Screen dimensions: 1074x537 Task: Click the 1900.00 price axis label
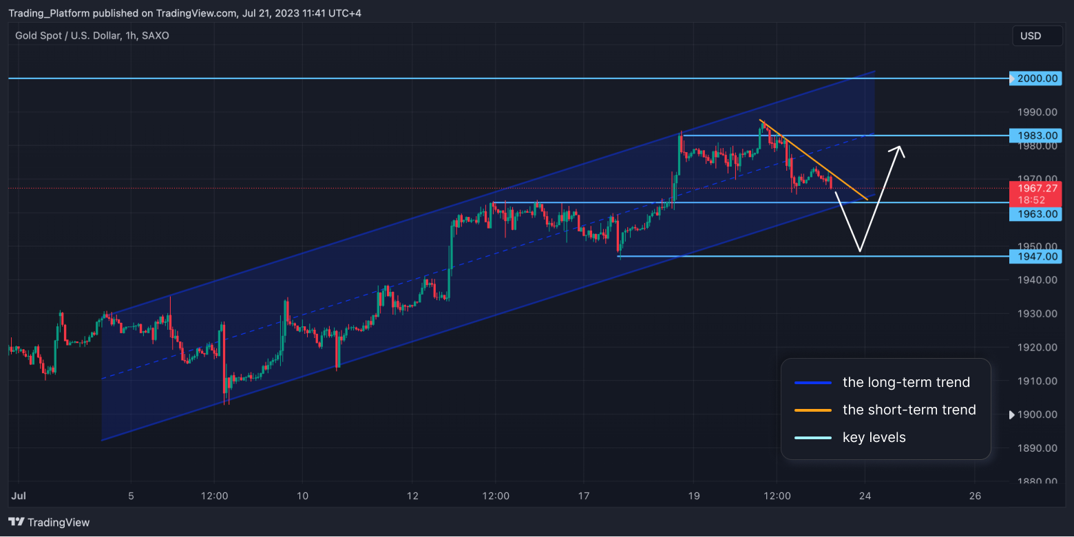click(x=1038, y=414)
